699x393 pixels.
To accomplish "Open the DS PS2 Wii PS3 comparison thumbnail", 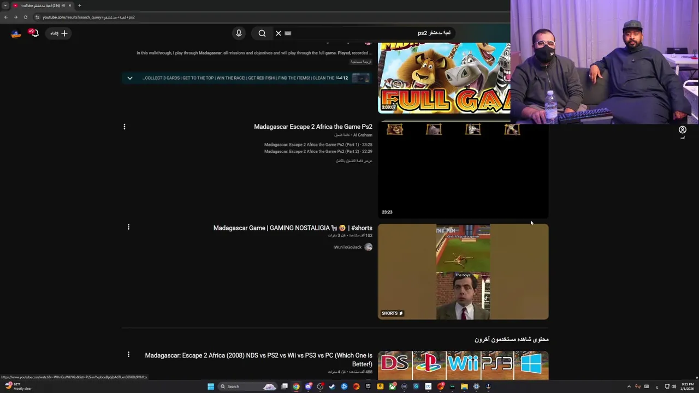I will click(x=463, y=365).
